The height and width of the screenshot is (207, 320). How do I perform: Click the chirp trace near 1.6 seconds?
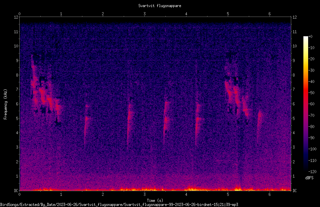point(86,124)
